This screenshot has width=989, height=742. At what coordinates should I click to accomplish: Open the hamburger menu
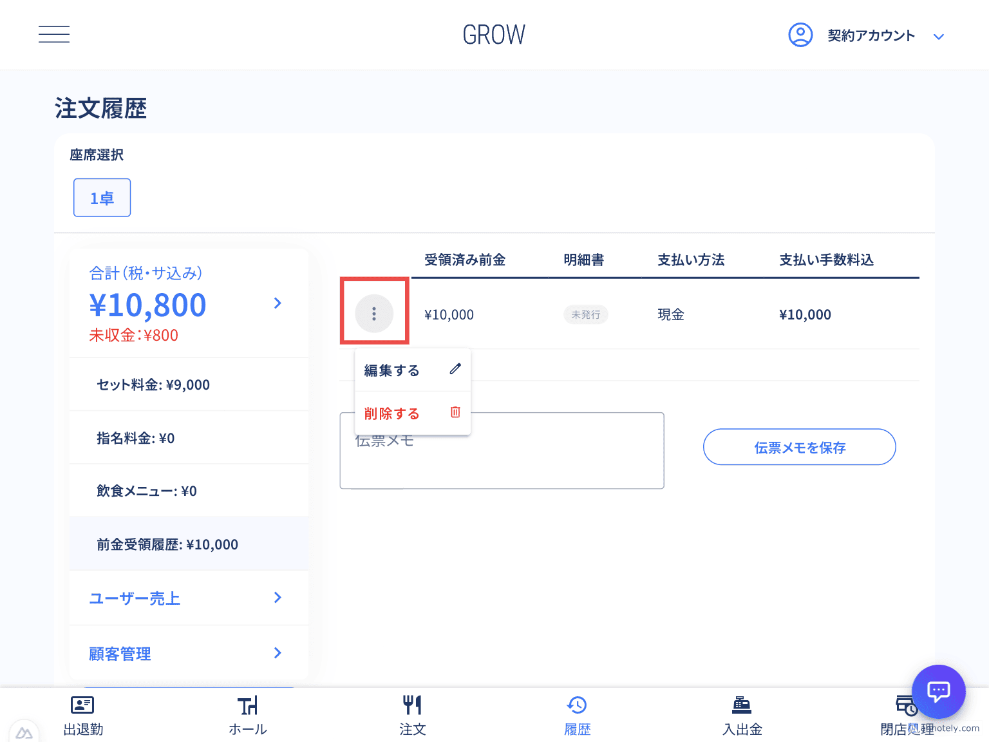[54, 34]
